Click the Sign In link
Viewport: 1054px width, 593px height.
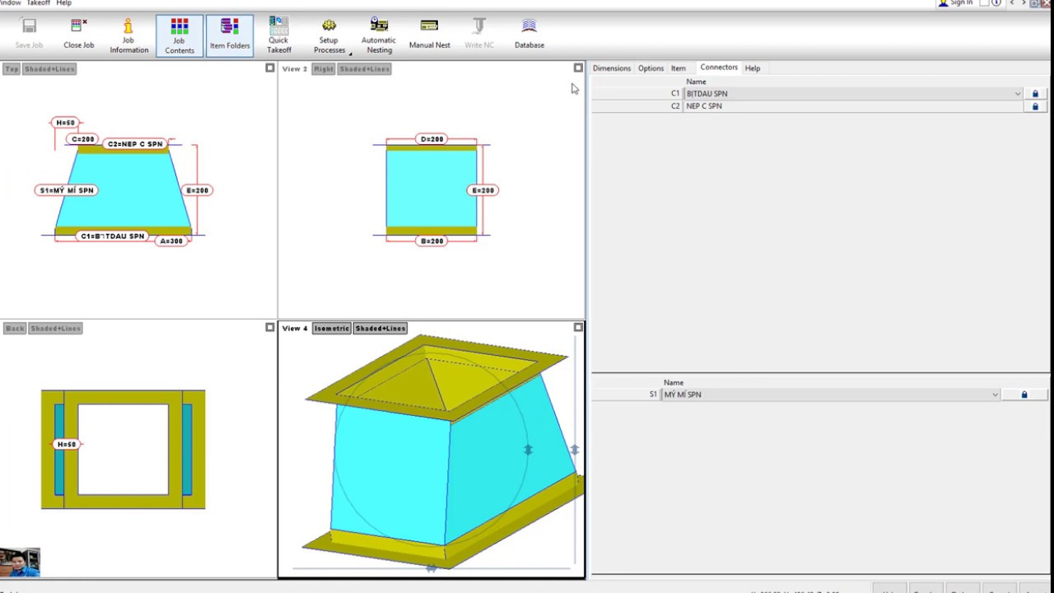(962, 3)
